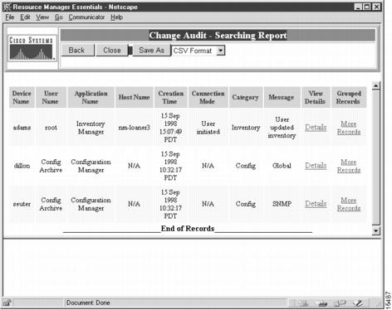This screenshot has height=310, width=392.
Task: Click the Netscape icon in title bar
Action: click(7, 7)
